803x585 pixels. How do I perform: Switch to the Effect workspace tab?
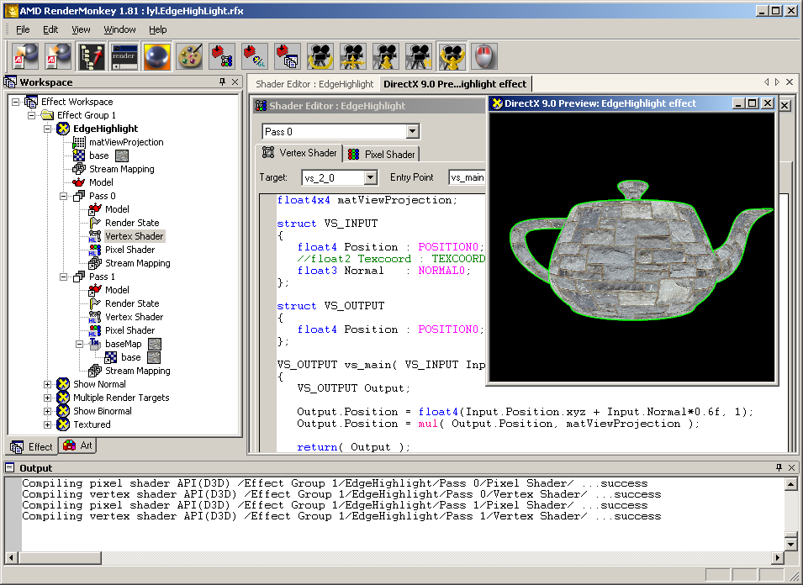(x=32, y=447)
